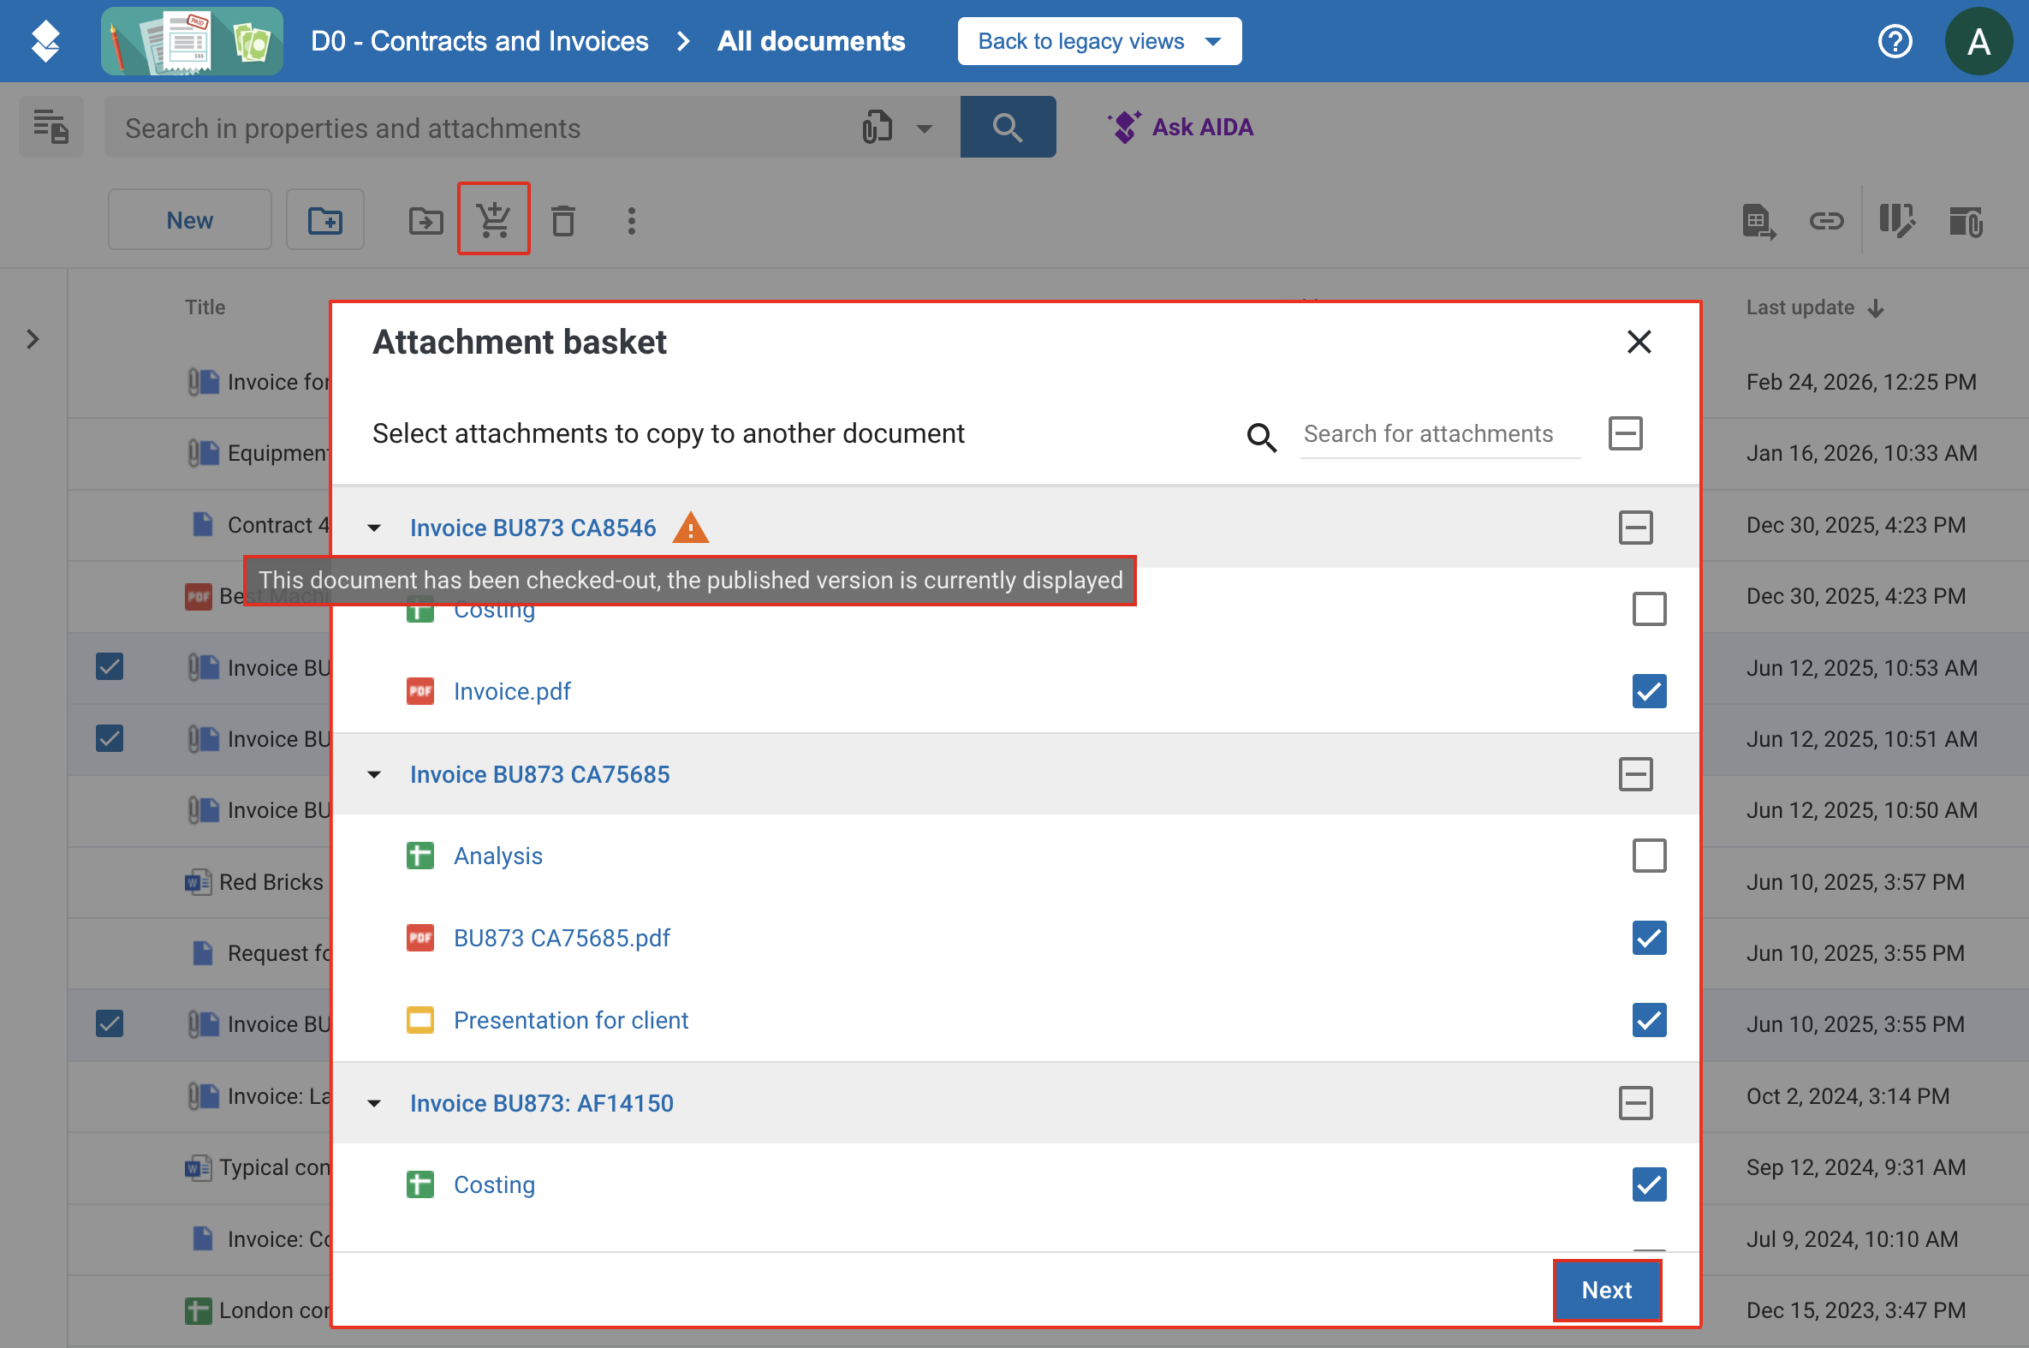Open the BU873 CA75685.pdf link
2029x1348 pixels.
click(x=562, y=938)
